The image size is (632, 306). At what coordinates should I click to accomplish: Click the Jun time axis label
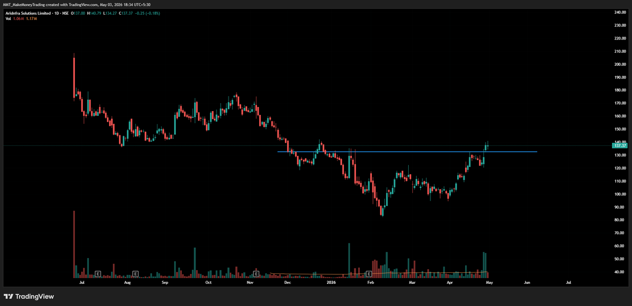click(527, 283)
